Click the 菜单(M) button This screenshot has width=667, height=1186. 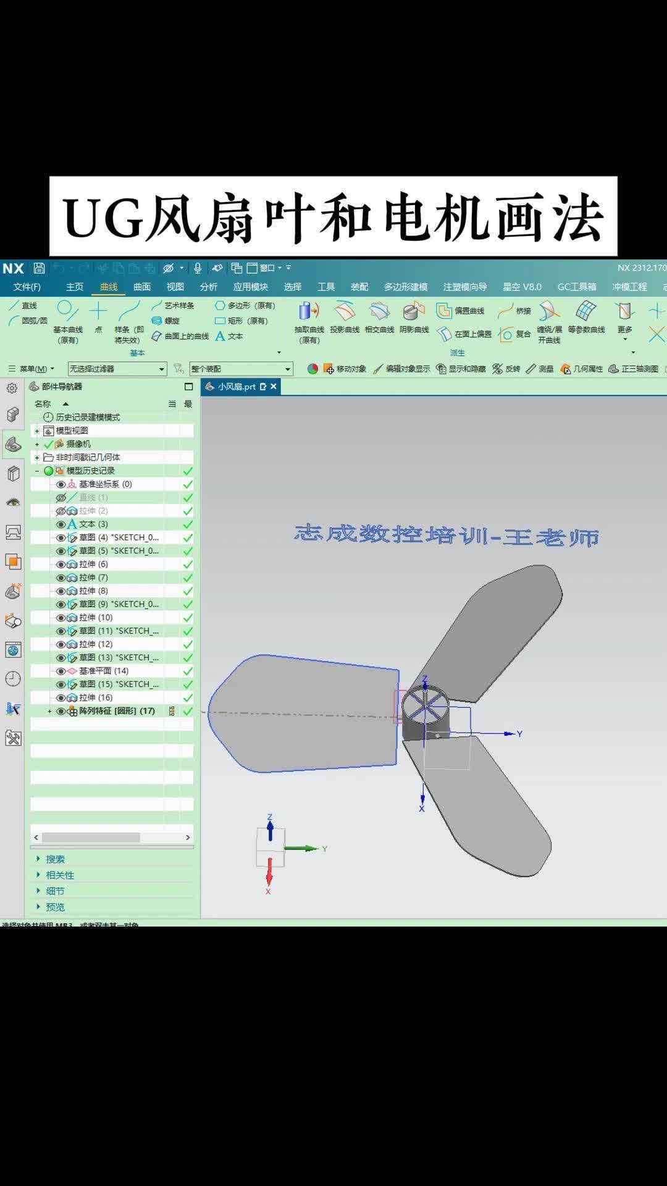tap(31, 369)
